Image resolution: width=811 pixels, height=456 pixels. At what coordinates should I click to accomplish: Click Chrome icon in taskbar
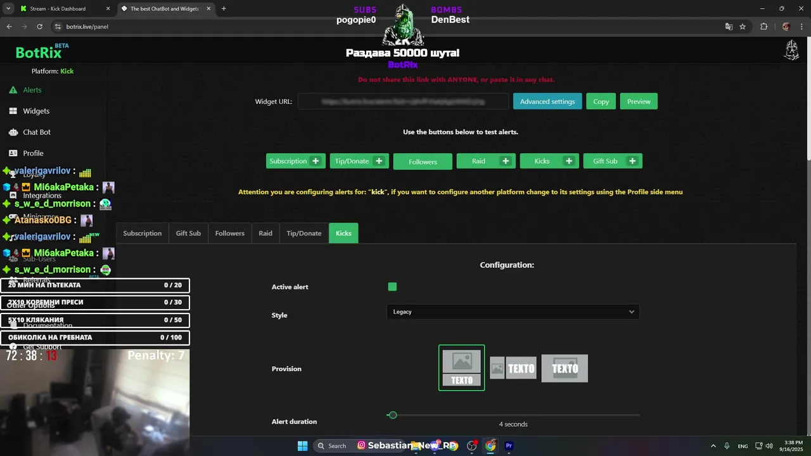[x=490, y=446]
